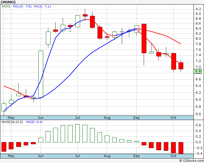Click Jun on the MACD panel time axis
The width and height of the screenshot is (204, 163).
pyautogui.click(x=40, y=156)
